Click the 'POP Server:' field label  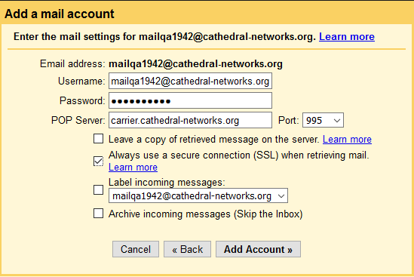78,120
